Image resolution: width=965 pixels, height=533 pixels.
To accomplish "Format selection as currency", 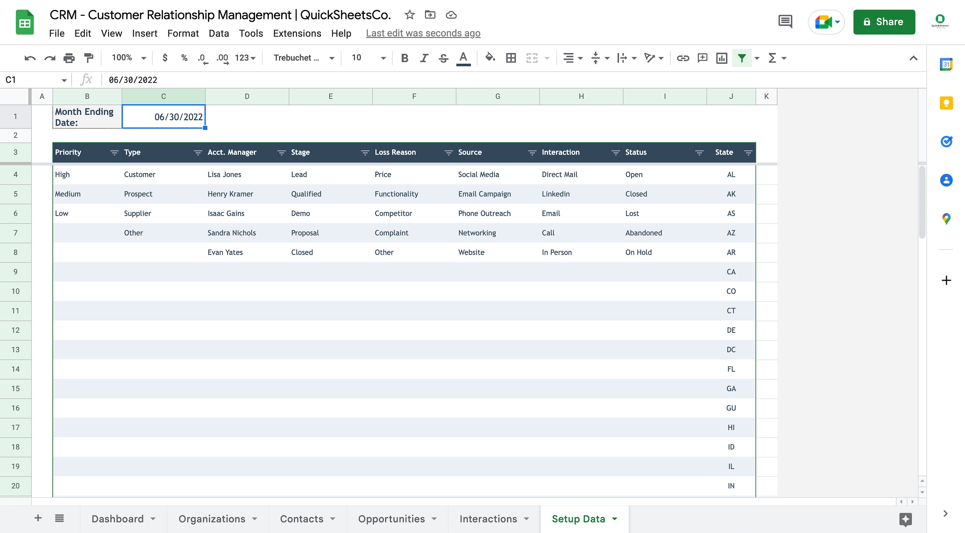I will tap(165, 58).
